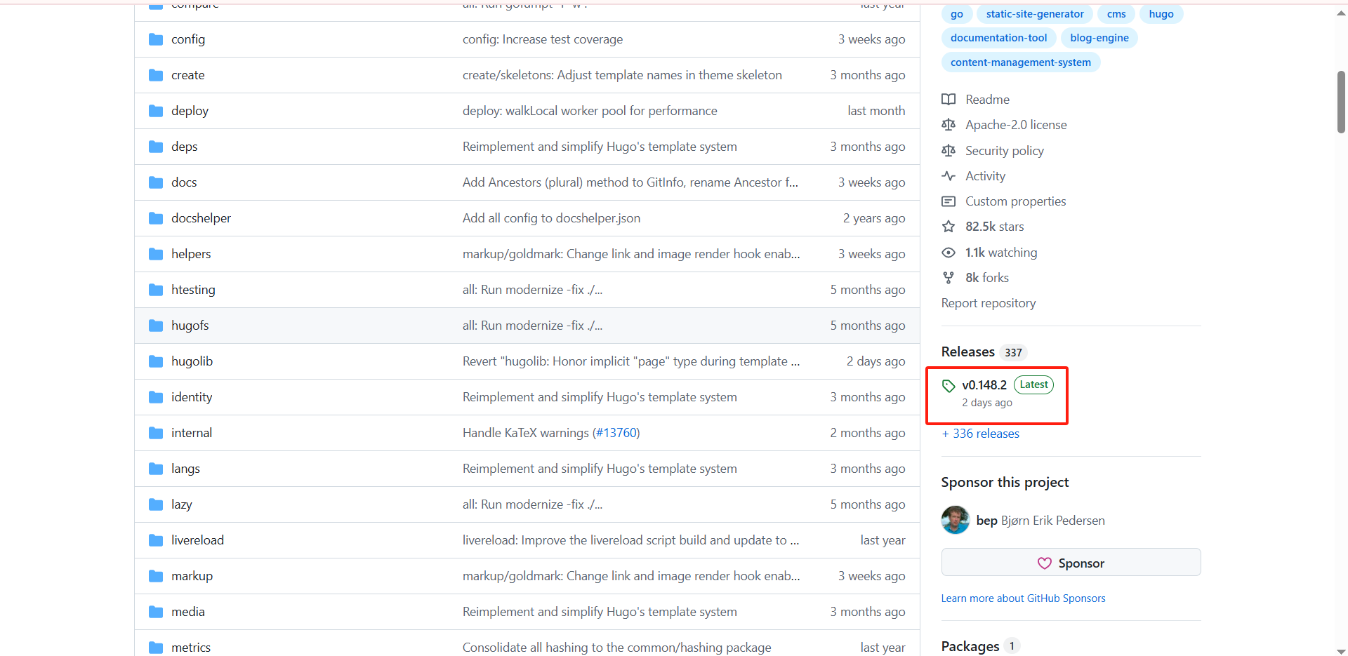Open the static-site-generator topic tag
Screen dimensions: 1348x656
1034,14
